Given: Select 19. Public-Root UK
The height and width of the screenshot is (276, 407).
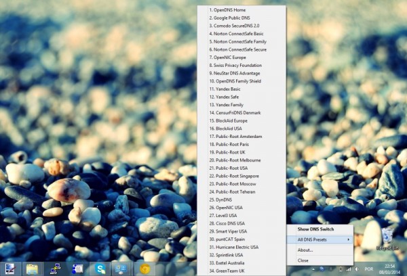Looking at the screenshot, I should coord(241,152).
